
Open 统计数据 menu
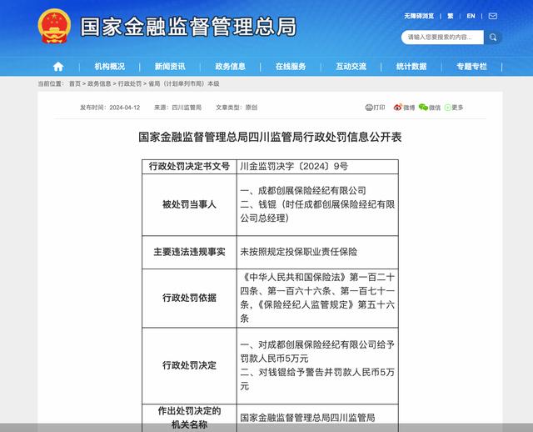(x=411, y=67)
